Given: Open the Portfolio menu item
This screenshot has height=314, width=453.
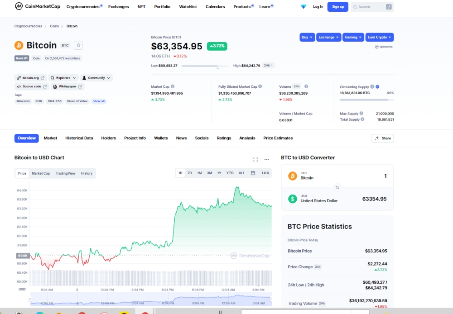Looking at the screenshot, I should point(162,7).
